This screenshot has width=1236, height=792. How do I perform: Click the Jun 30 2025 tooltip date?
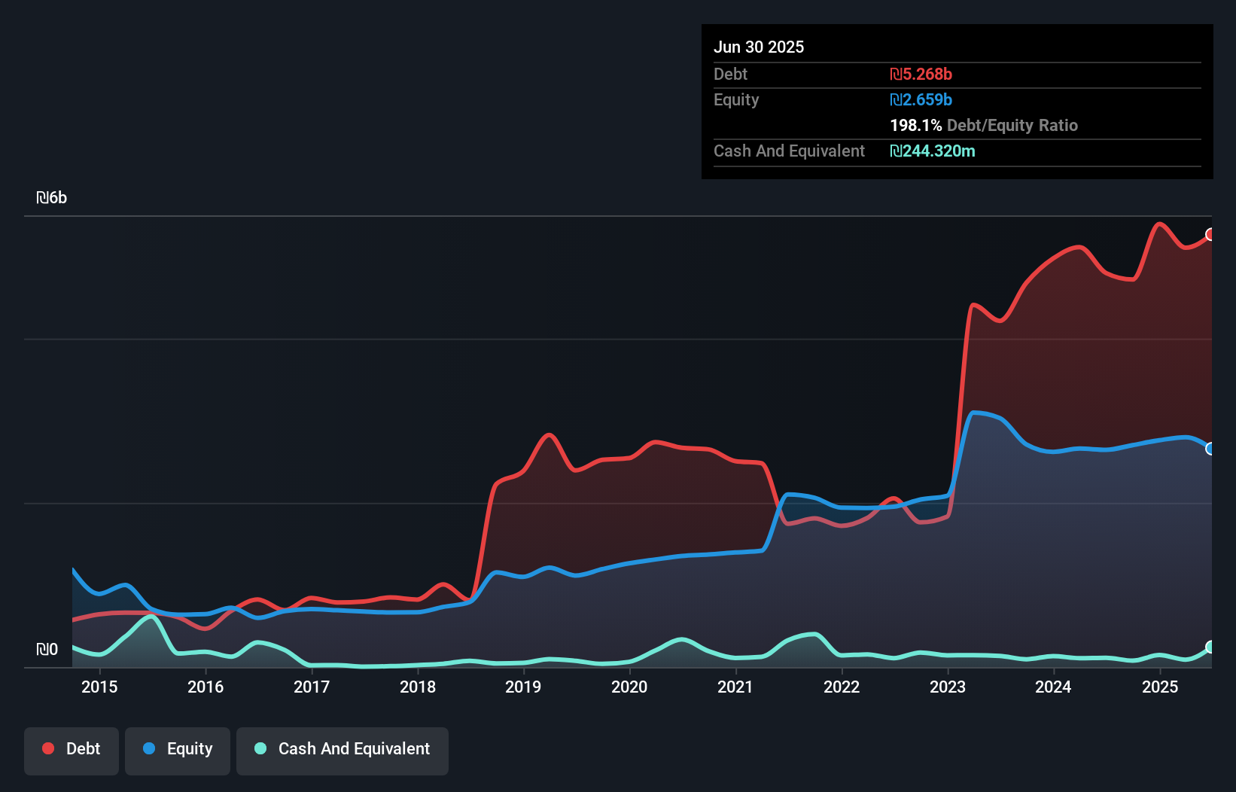coord(759,47)
